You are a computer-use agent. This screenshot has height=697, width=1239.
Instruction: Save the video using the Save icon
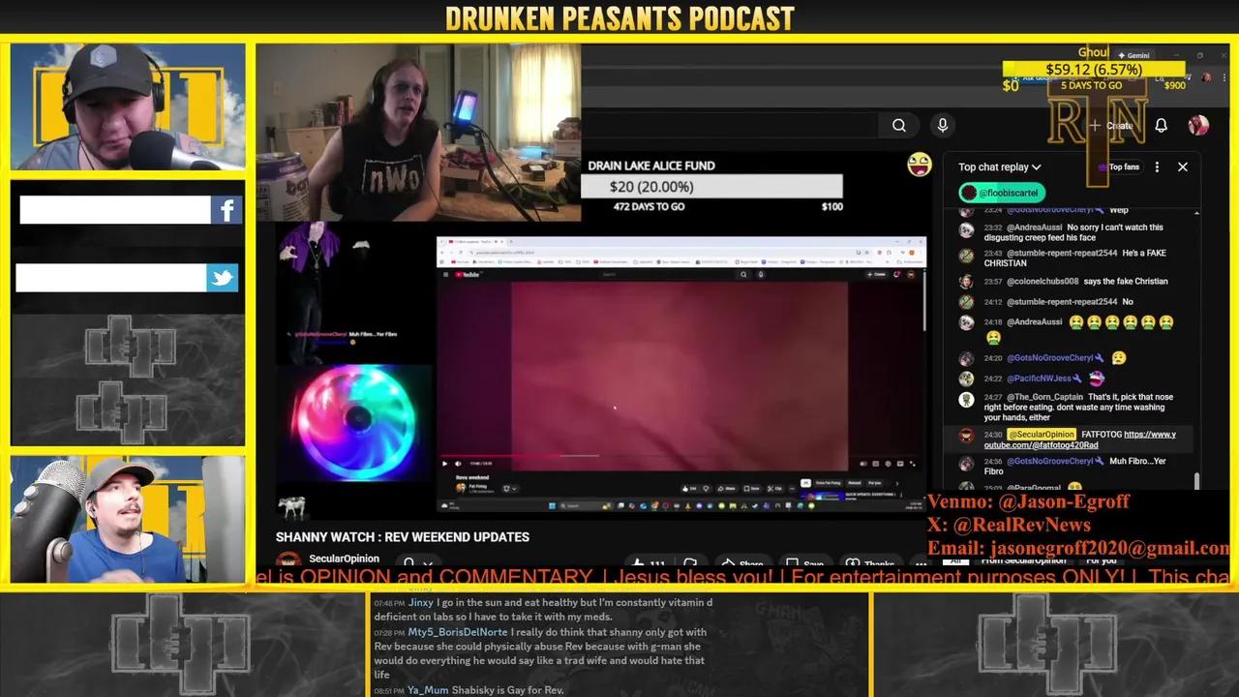[804, 564]
